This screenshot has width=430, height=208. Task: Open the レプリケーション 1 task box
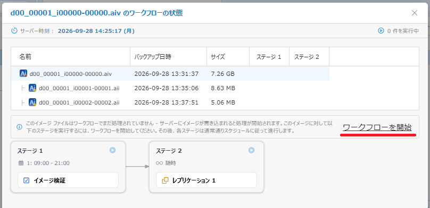tap(206, 180)
